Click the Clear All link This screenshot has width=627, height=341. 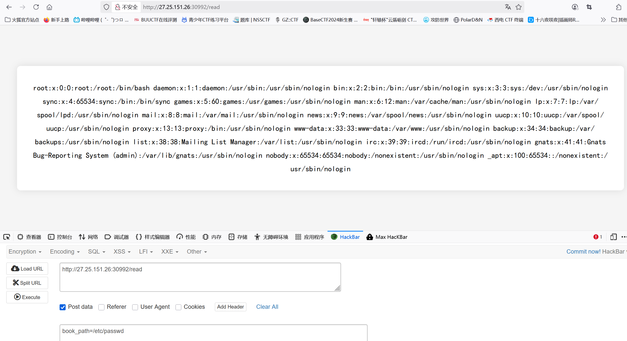(x=267, y=307)
